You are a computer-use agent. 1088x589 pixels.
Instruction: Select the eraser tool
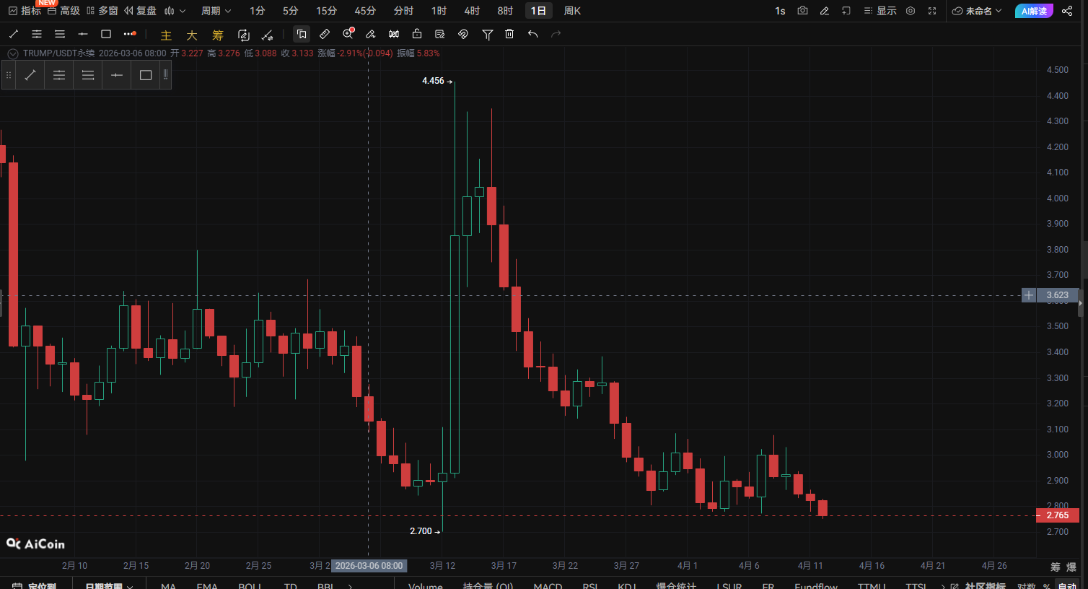[x=371, y=34]
